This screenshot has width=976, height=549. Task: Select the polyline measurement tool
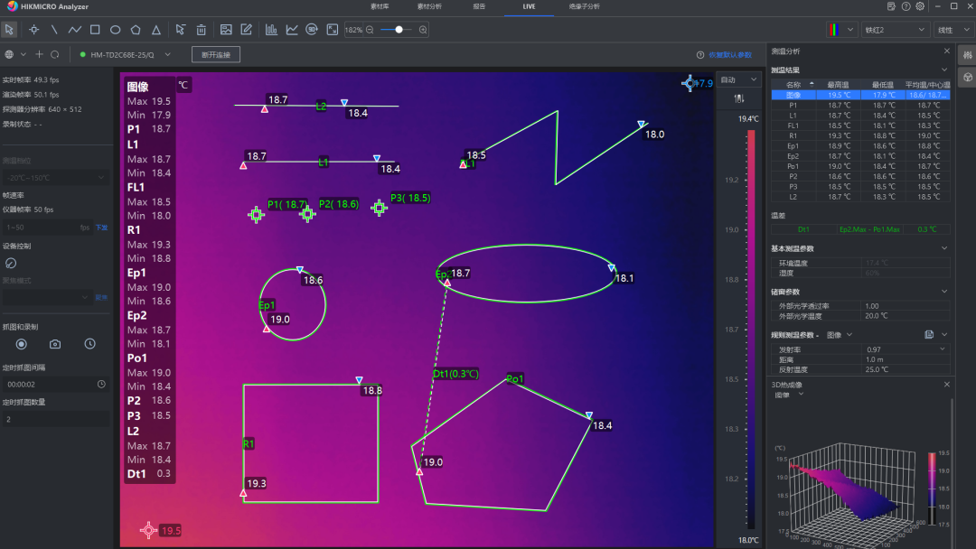click(74, 30)
